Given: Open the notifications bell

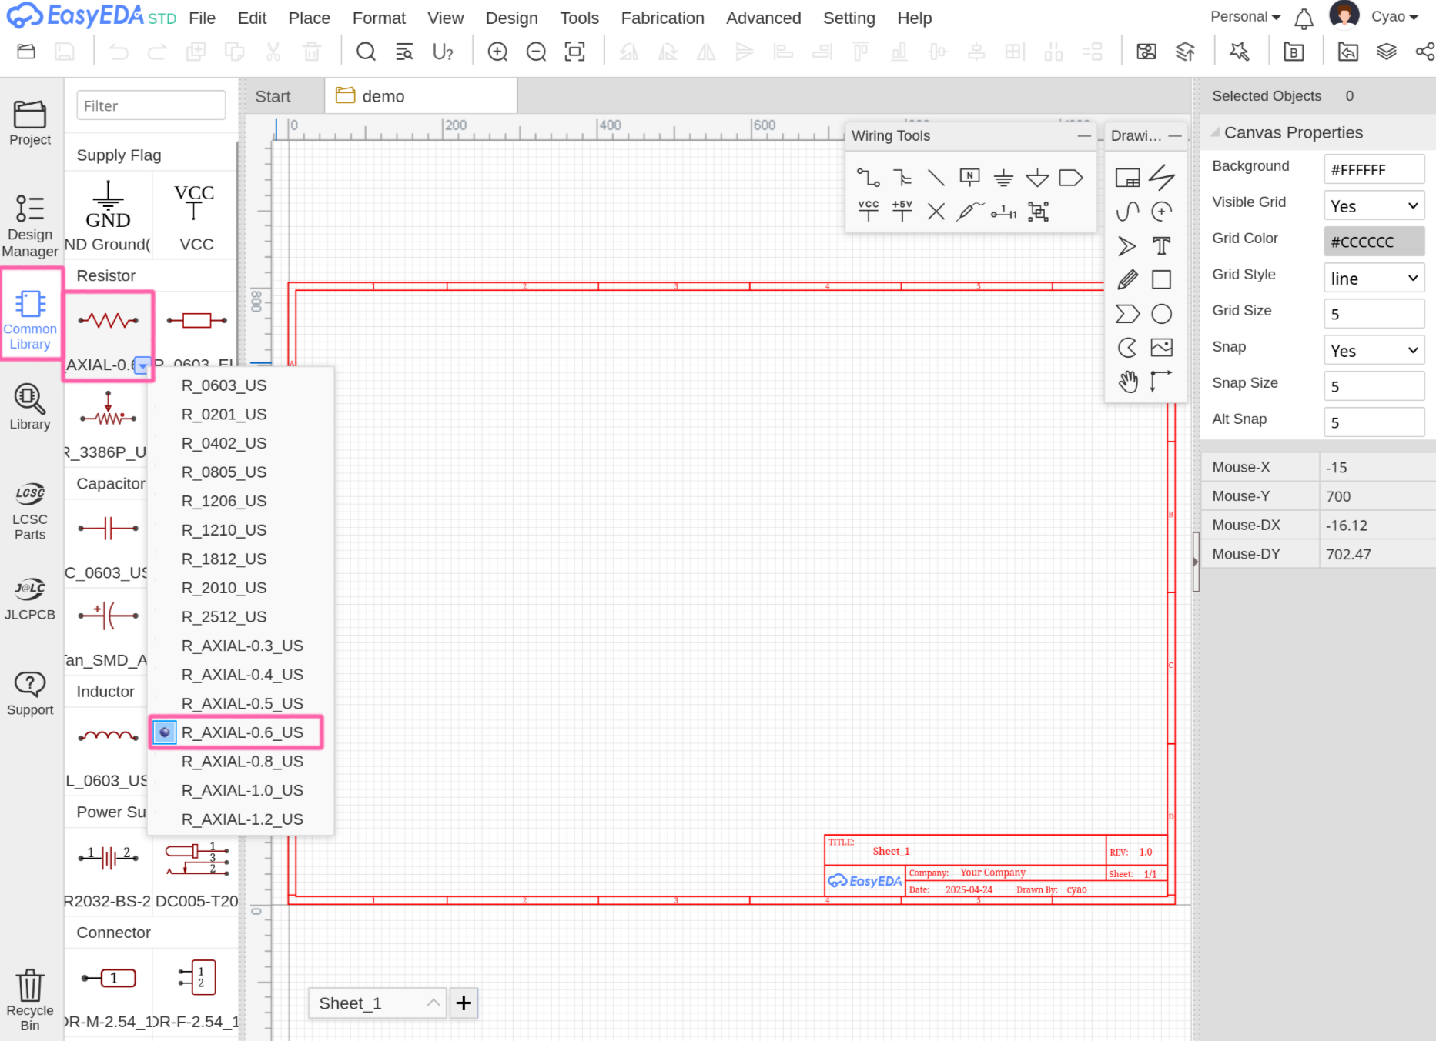Looking at the screenshot, I should 1304,18.
